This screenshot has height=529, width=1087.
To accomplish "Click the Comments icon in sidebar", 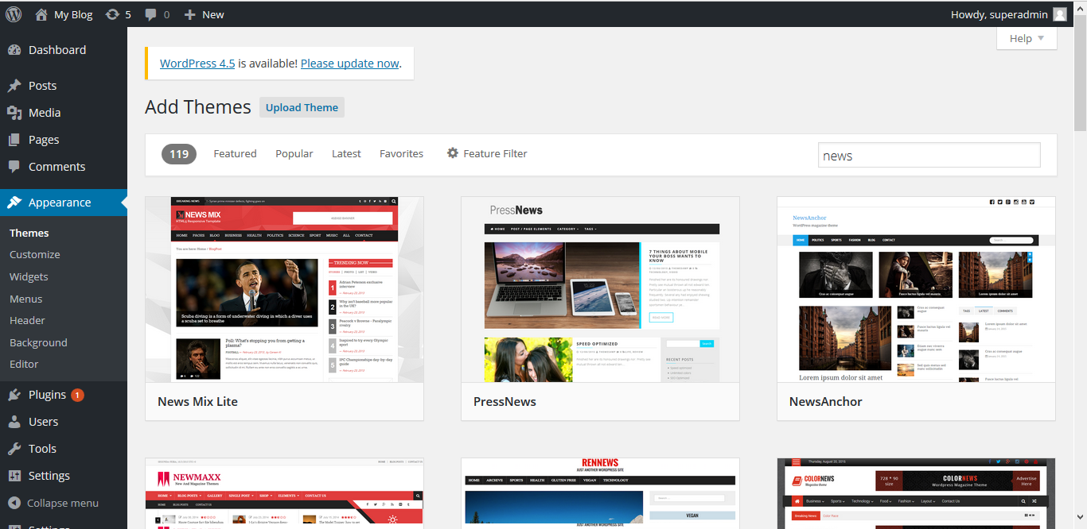I will [14, 167].
